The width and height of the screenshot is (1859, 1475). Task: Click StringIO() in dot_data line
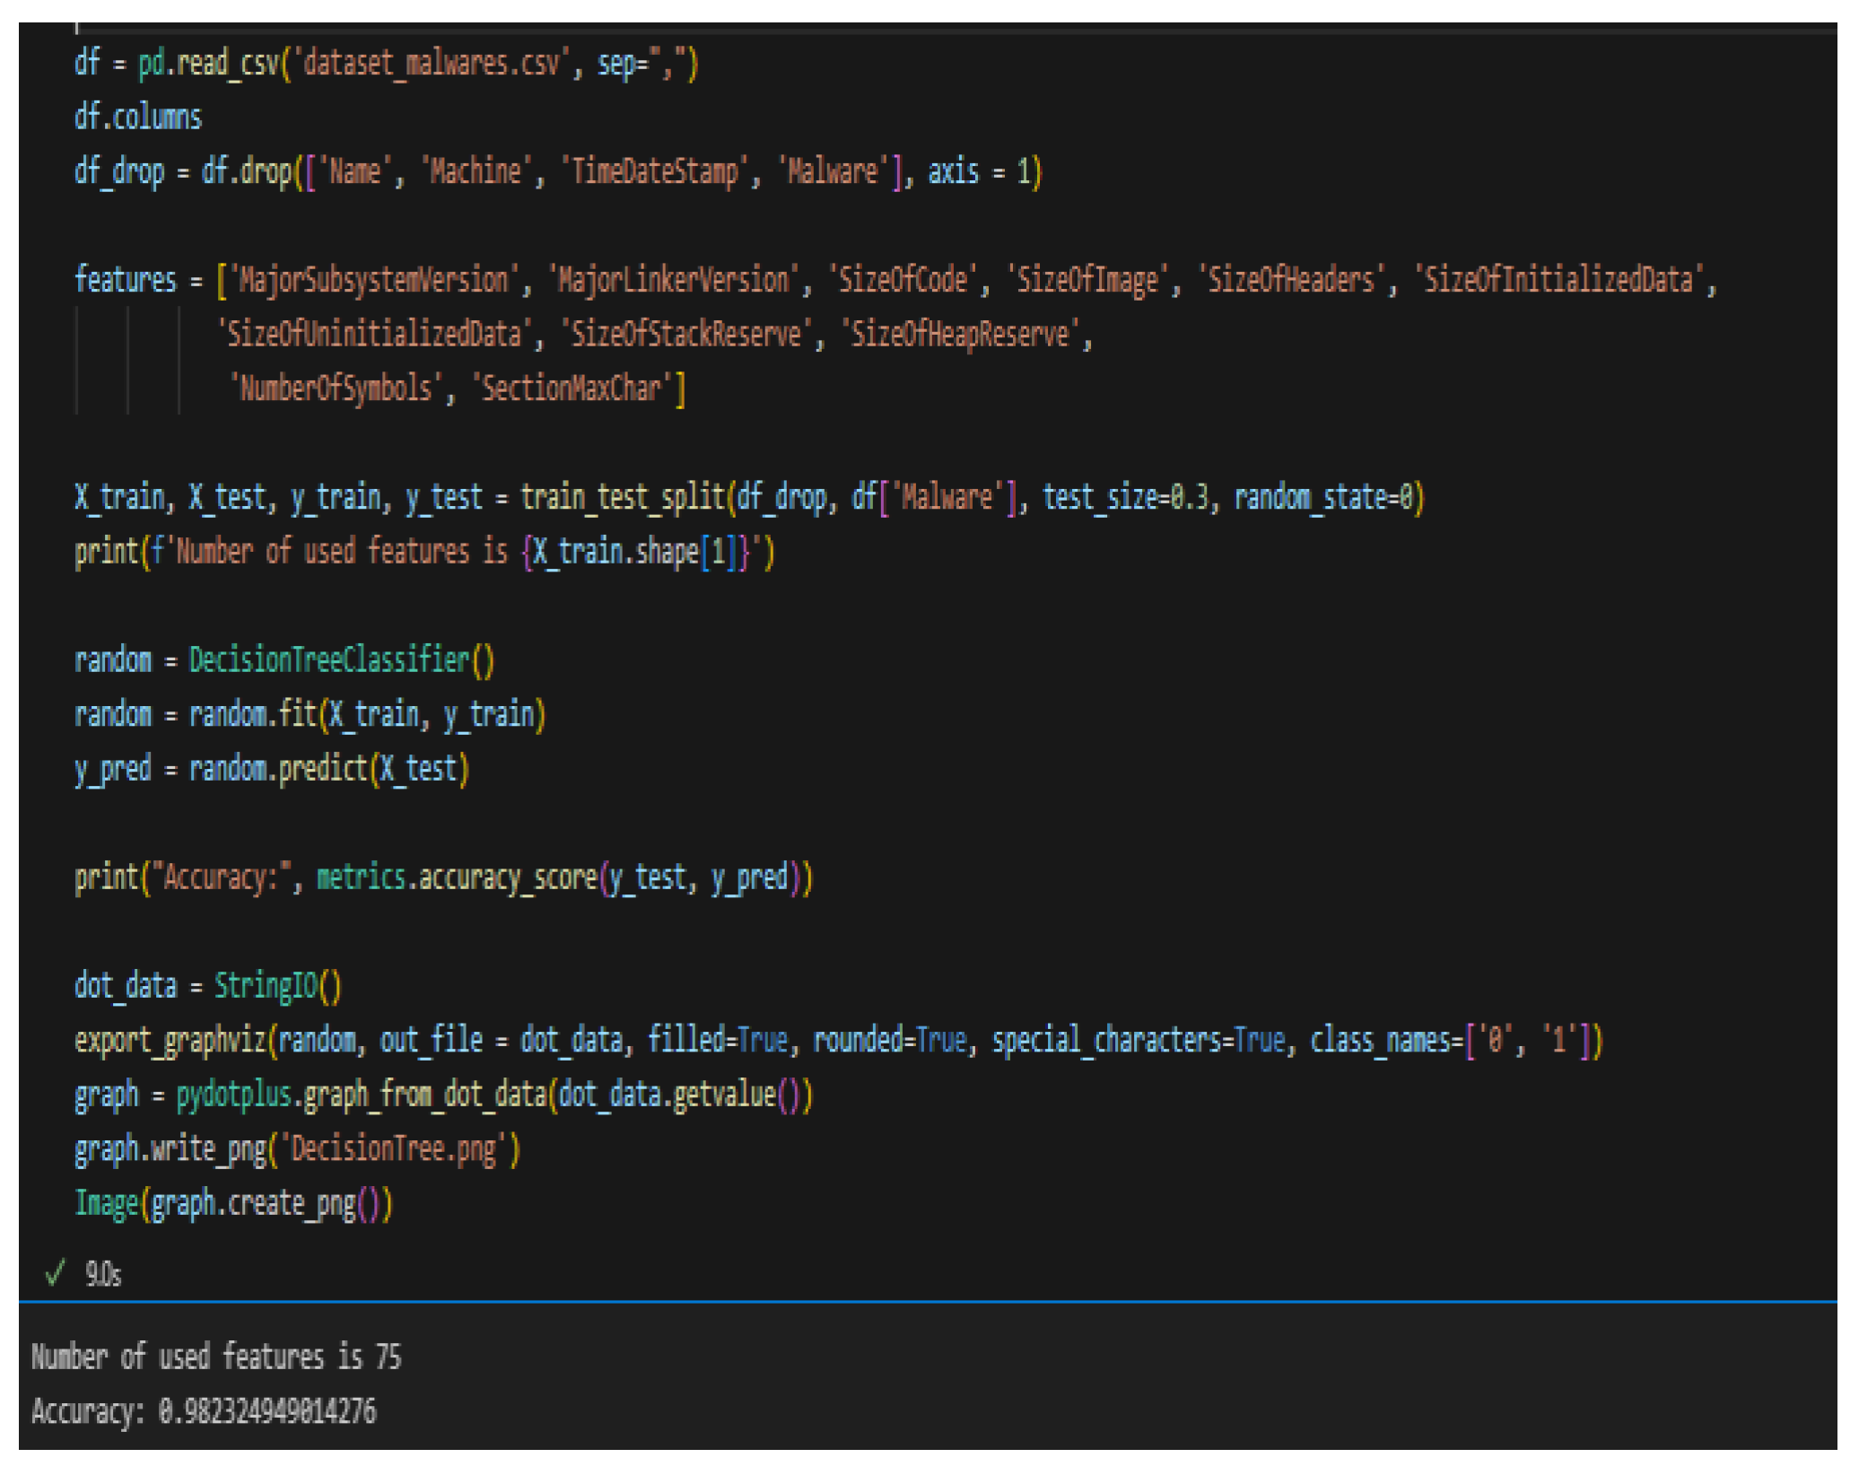277,986
